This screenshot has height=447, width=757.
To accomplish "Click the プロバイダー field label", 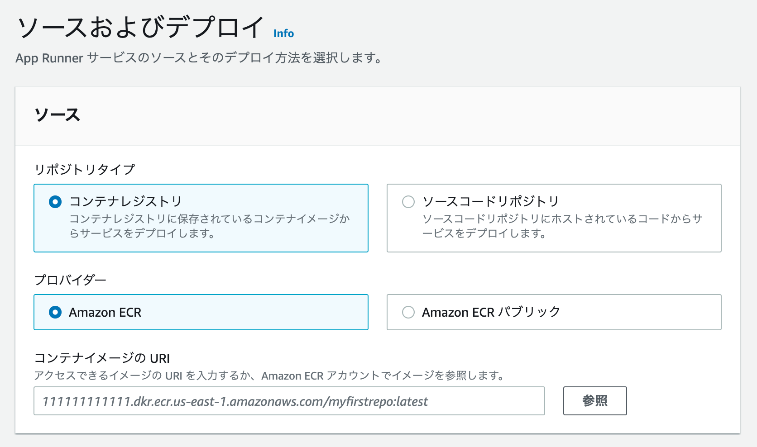I will coord(70,280).
